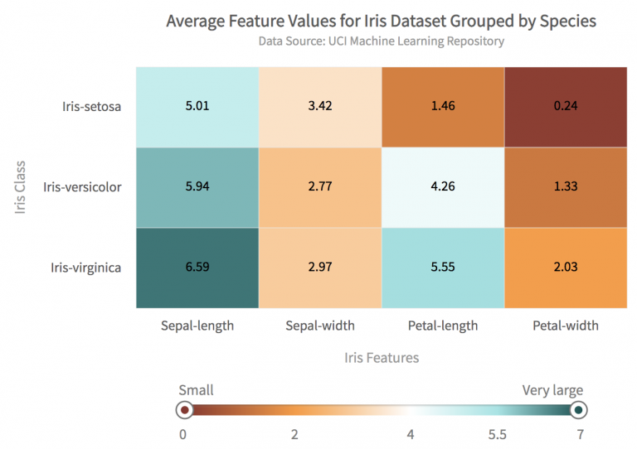
Task: Select the Iris-virginica Sepal-width cell 2.97
Action: click(x=320, y=267)
